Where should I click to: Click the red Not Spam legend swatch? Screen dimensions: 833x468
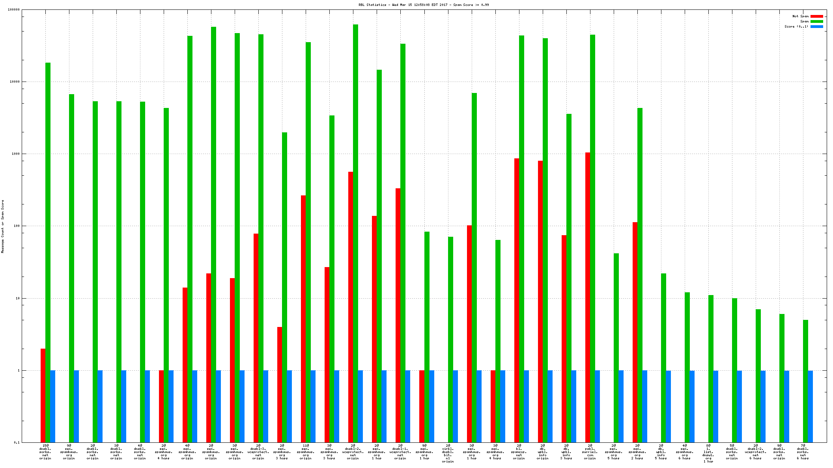816,17
